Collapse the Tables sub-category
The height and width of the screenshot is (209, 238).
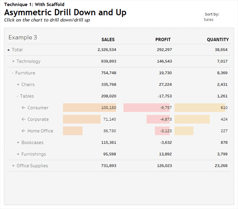tap(18, 96)
